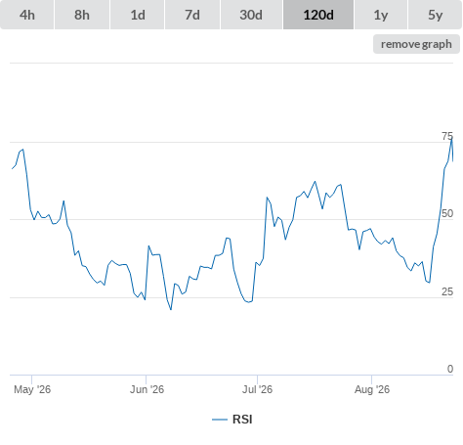Switch to the 4h time range
This screenshot has width=463, height=445.
click(27, 15)
